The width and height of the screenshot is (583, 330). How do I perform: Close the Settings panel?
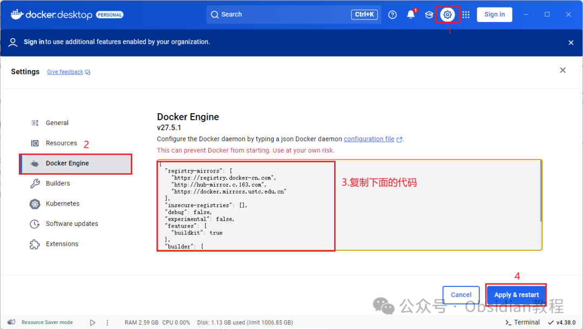563,70
